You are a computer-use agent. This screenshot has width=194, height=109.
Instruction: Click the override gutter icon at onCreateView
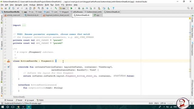click(8, 67)
